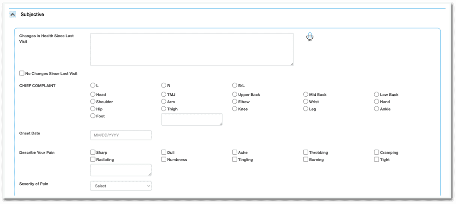Select the Knee radio button
The image size is (456, 204).
click(x=234, y=109)
